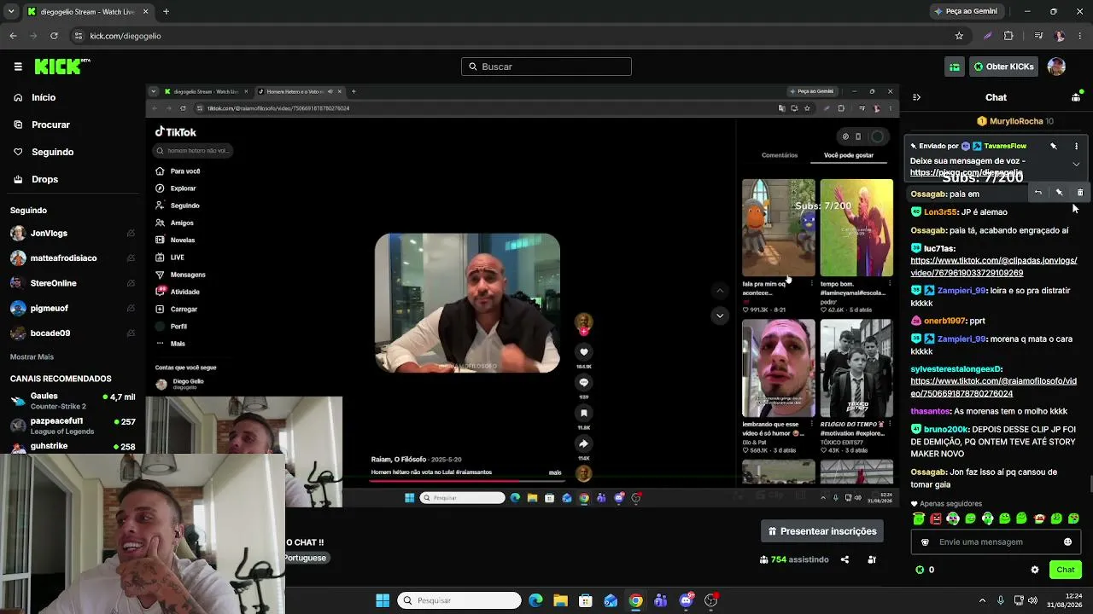1093x614 pixels.
Task: Pin the Ossagab 'paia em' message
Action: 1059,193
